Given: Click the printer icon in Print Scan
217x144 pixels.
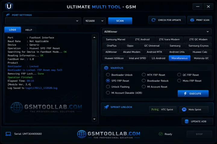Looking at the screenshot, I should click(x=192, y=20).
